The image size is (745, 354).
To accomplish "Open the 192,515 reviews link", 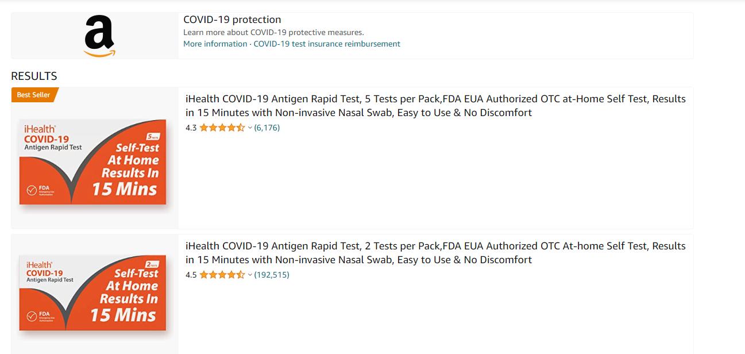I will coord(272,275).
